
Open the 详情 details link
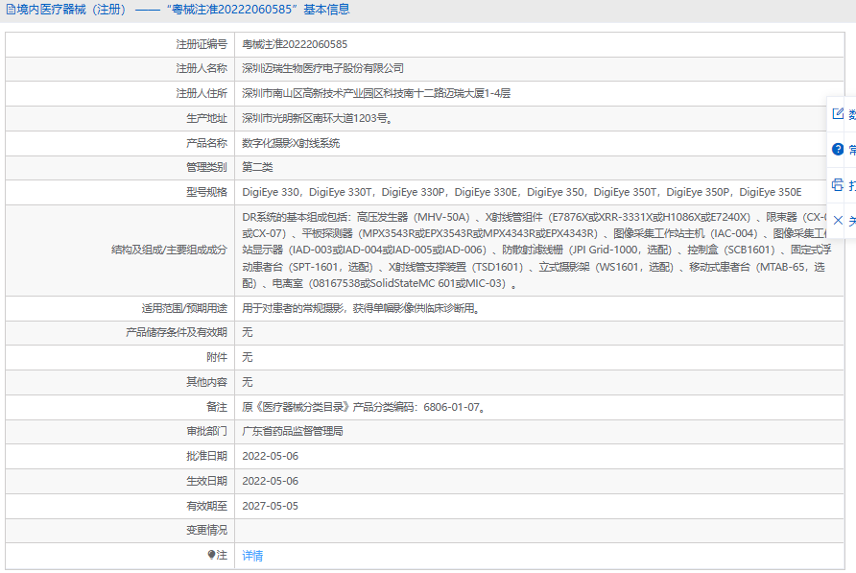coord(252,556)
